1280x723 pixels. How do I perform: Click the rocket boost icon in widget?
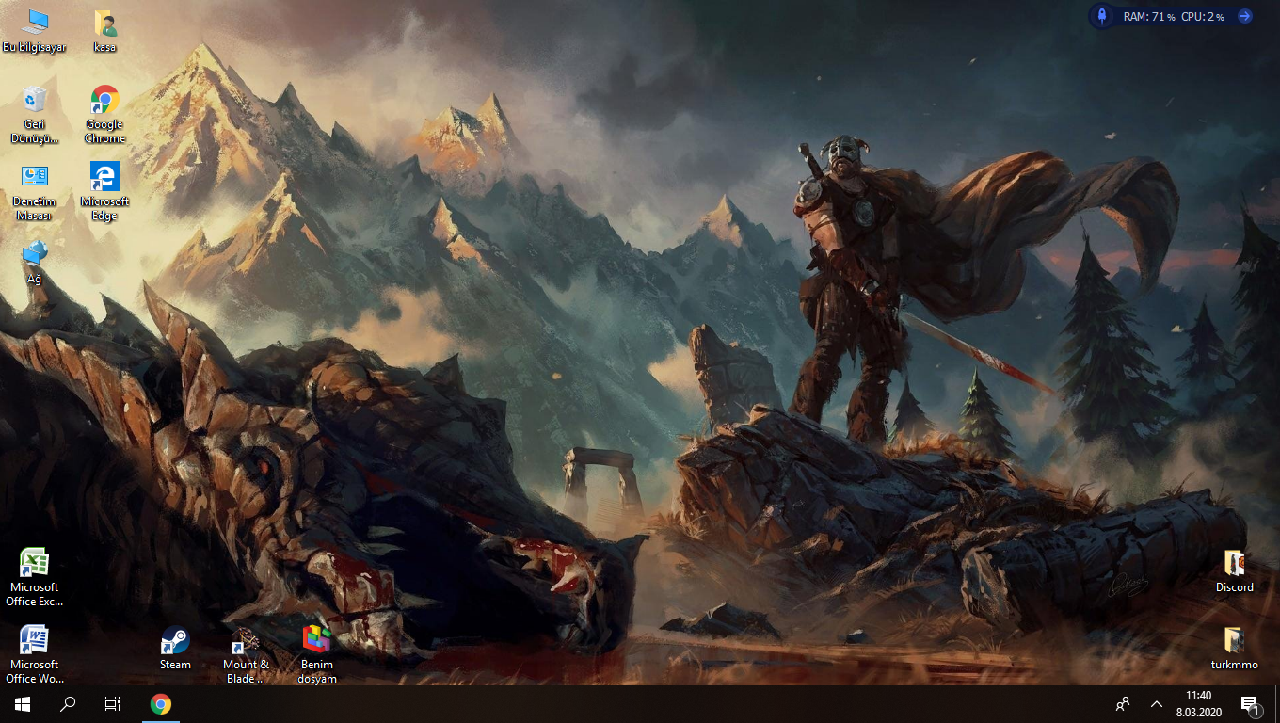click(x=1101, y=16)
